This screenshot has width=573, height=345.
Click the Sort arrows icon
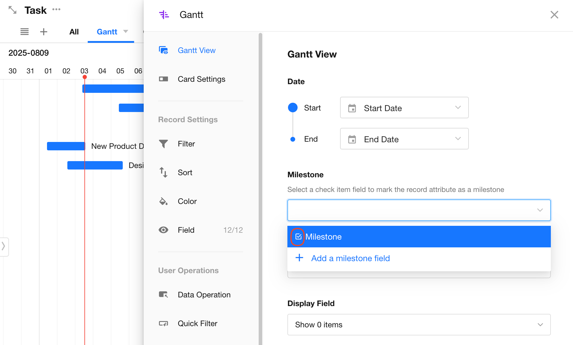[163, 172]
